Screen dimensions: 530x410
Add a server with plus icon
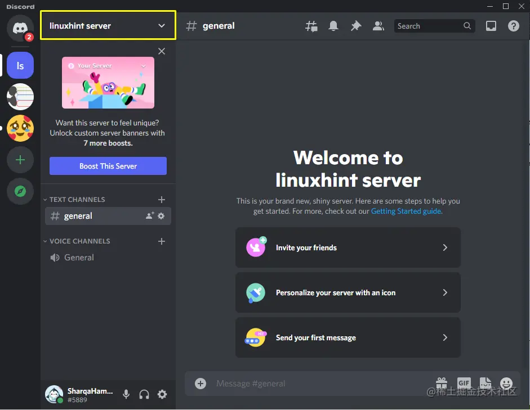(x=20, y=160)
